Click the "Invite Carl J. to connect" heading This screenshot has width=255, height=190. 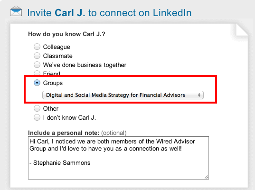click(109, 13)
